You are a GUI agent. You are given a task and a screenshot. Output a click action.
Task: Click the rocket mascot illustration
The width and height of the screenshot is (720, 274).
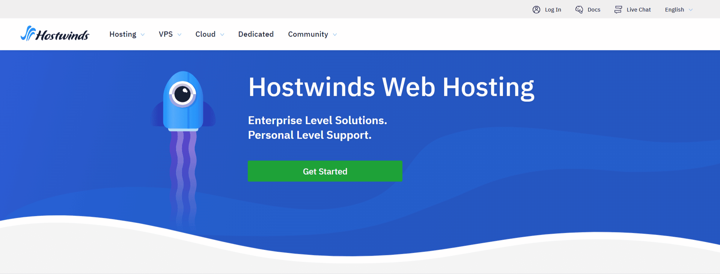(183, 150)
